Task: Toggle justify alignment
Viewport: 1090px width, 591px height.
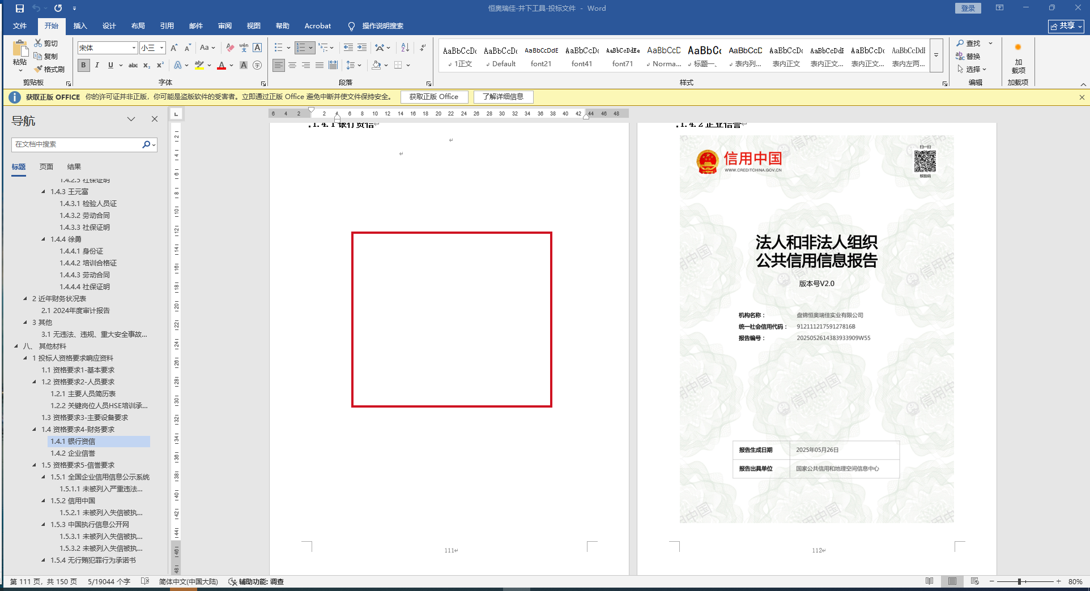Action: tap(320, 65)
